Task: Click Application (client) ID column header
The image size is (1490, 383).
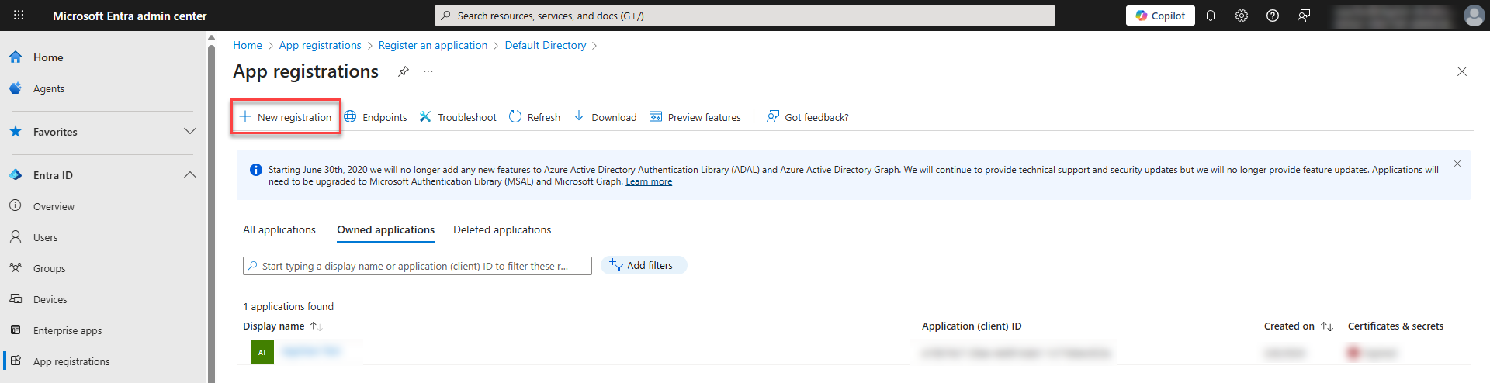Action: [972, 326]
